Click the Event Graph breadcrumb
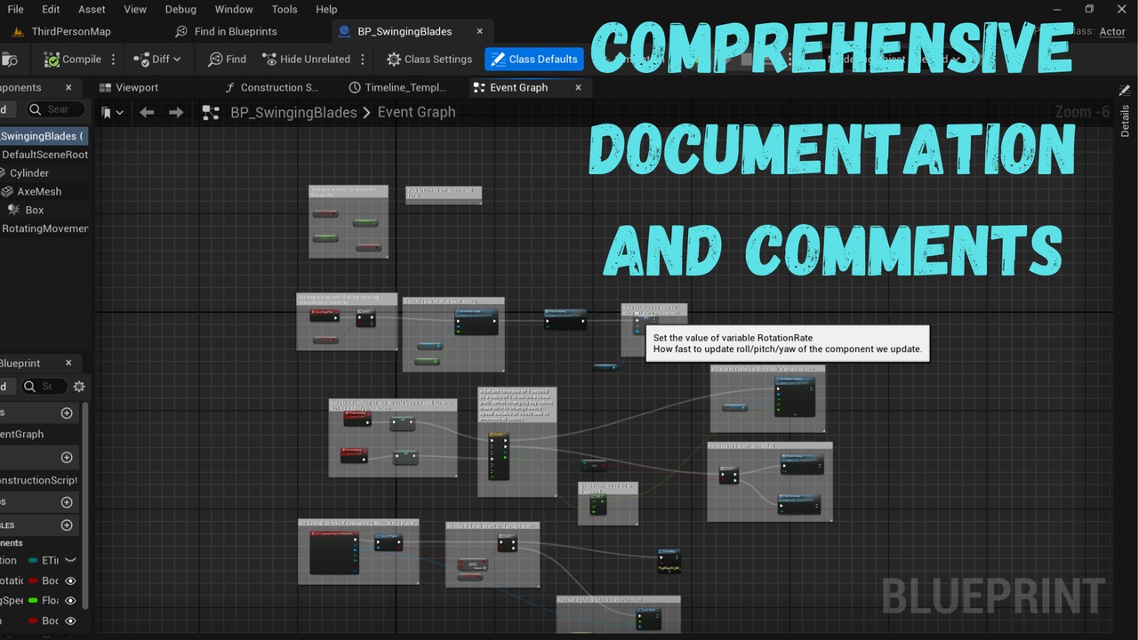Screen dimensions: 1138x640 point(416,113)
